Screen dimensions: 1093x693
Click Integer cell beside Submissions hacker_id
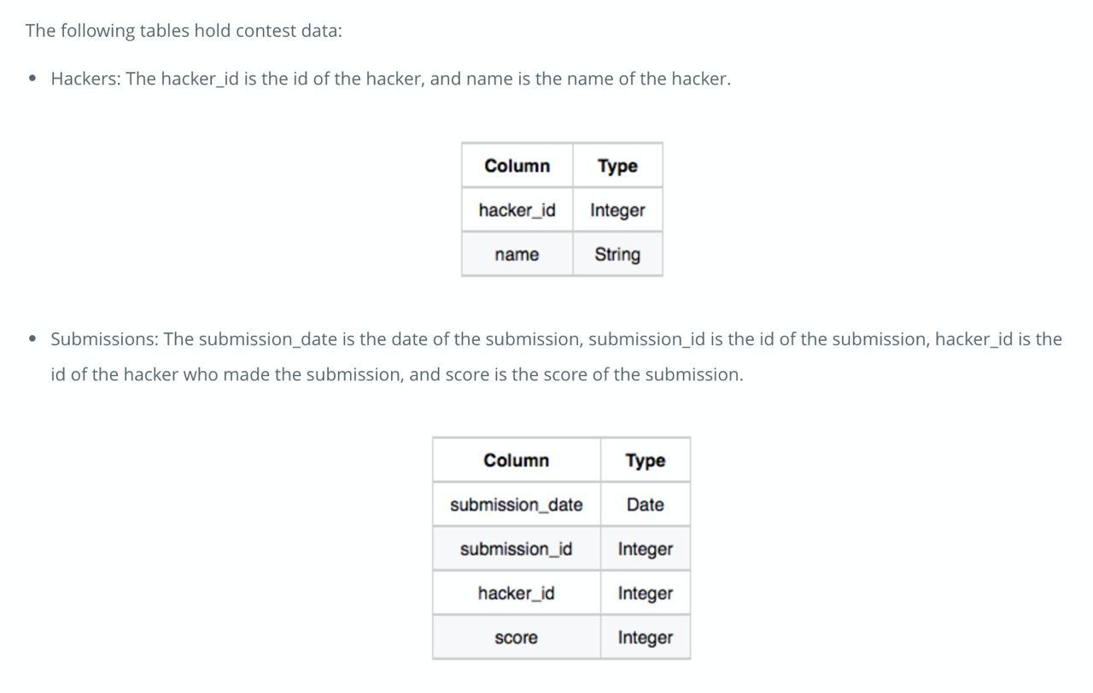[646, 593]
